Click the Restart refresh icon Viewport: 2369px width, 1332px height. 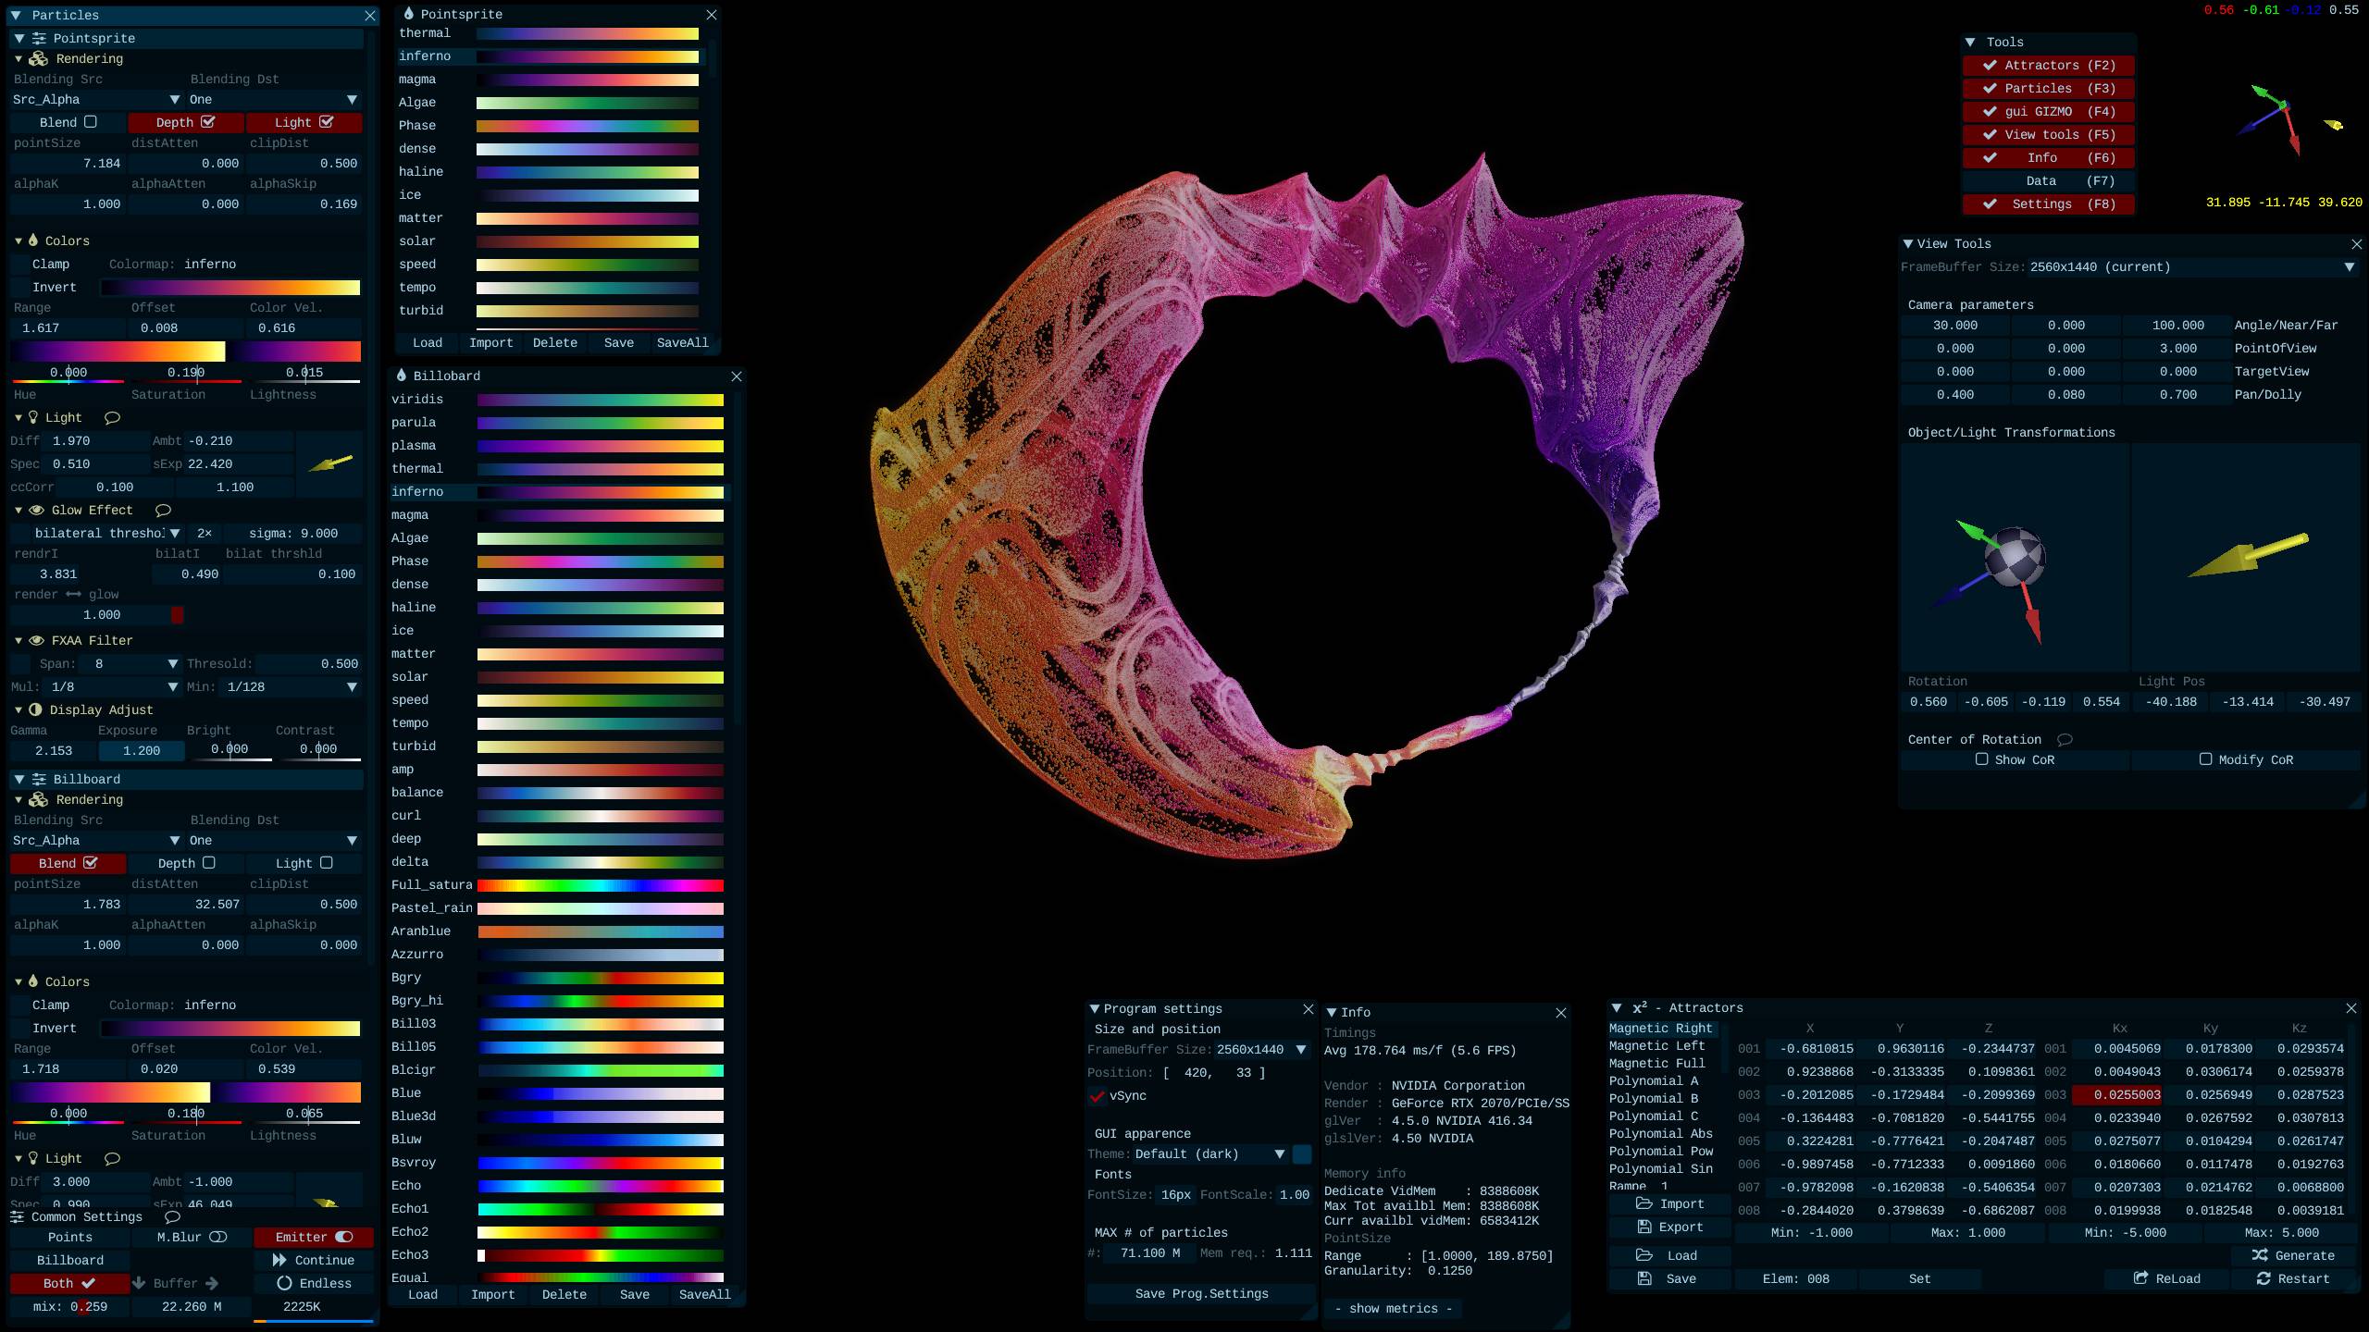pyautogui.click(x=2263, y=1278)
